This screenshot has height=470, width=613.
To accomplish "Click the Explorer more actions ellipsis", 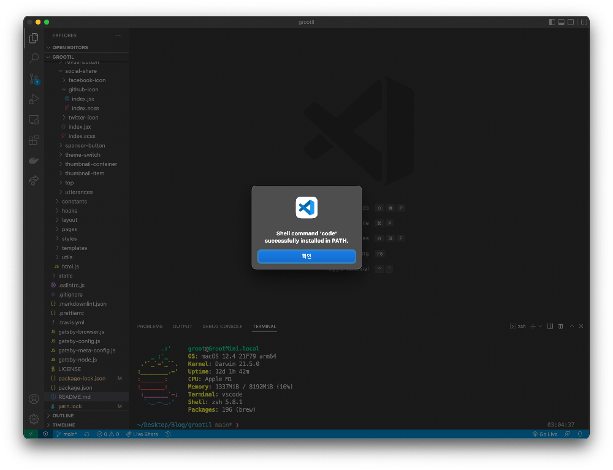I will [119, 35].
